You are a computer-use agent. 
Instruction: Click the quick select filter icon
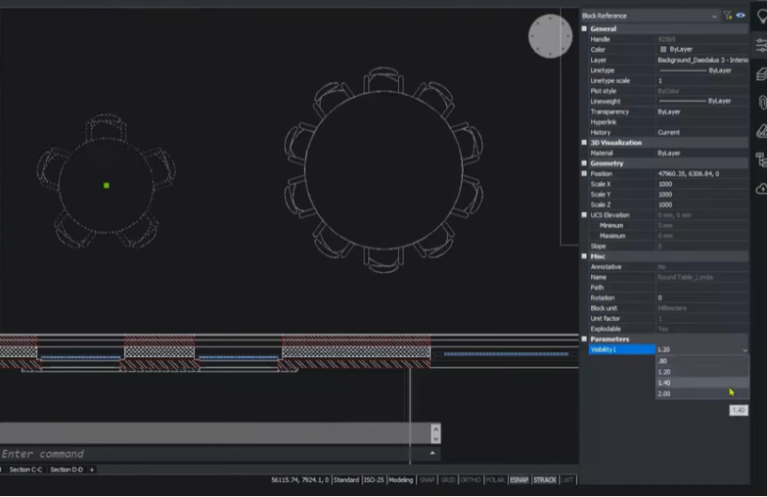tap(727, 16)
